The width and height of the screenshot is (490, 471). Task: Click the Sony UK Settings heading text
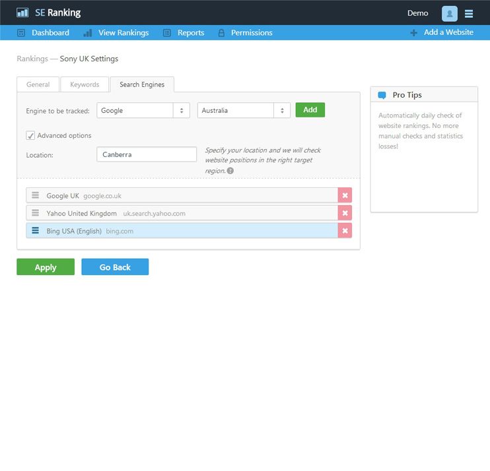[x=89, y=59]
